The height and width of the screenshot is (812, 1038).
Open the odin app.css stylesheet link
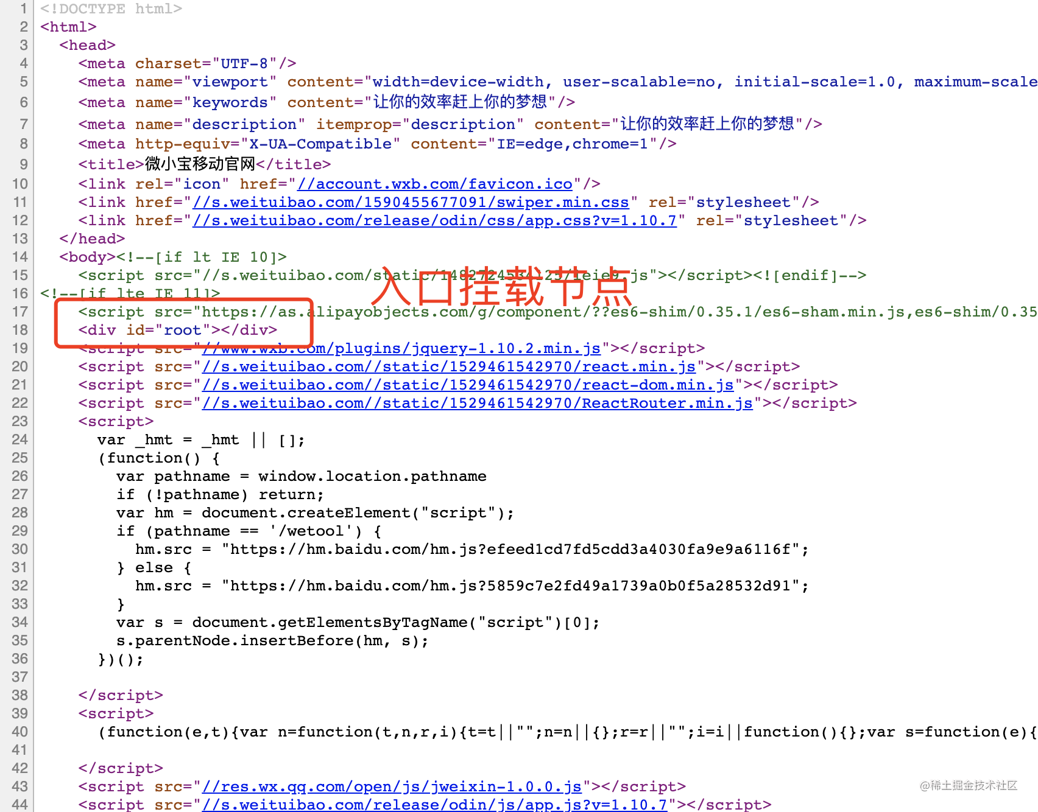point(435,220)
